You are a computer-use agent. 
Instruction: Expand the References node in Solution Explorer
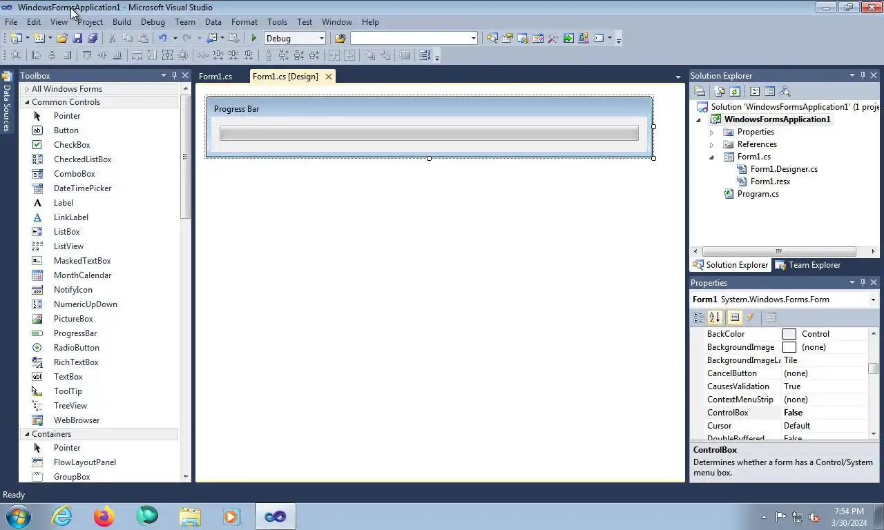(x=711, y=144)
